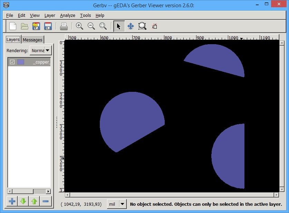The width and height of the screenshot is (289, 213).
Task: Click layer list scroll left arrow
Action: click(x=10, y=192)
